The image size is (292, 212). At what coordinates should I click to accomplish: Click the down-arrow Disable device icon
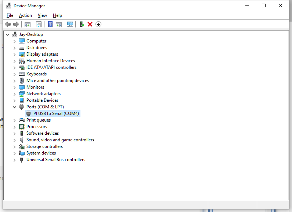[x=98, y=24]
